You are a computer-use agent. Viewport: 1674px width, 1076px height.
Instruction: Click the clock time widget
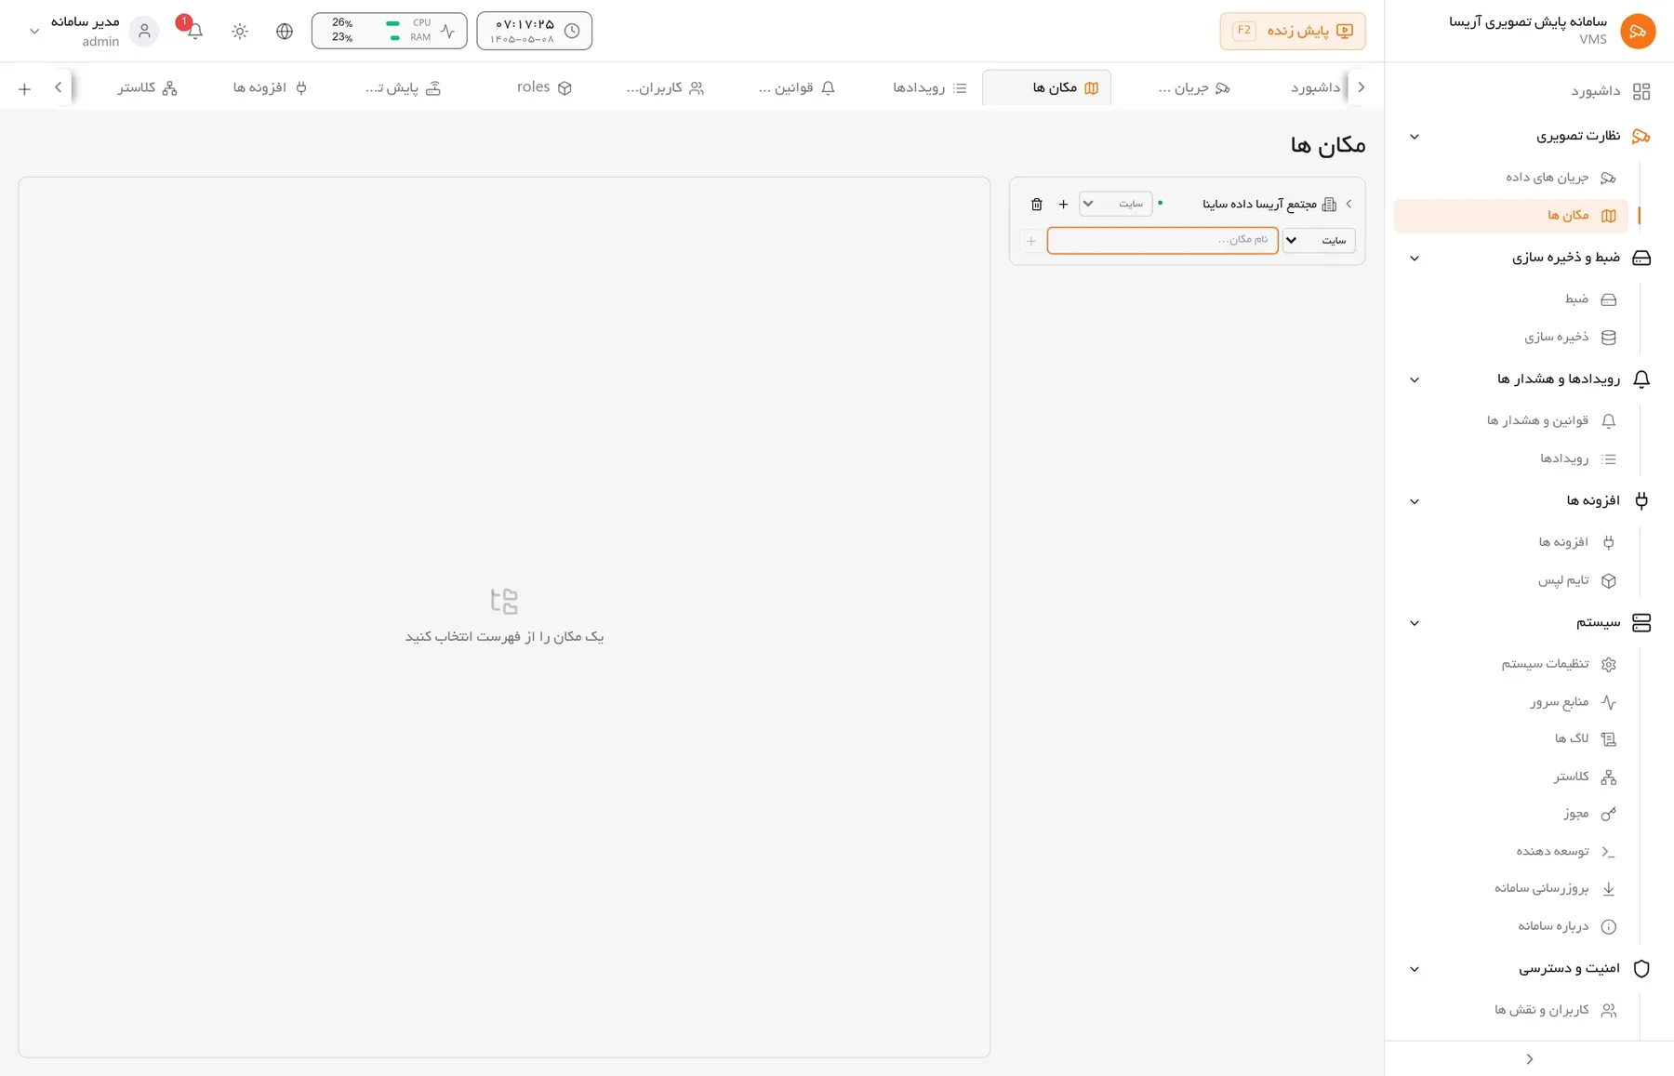534,31
